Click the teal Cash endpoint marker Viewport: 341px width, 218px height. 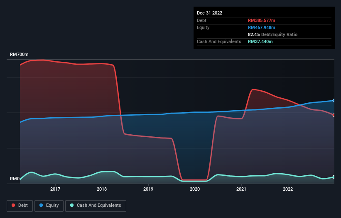point(334,177)
